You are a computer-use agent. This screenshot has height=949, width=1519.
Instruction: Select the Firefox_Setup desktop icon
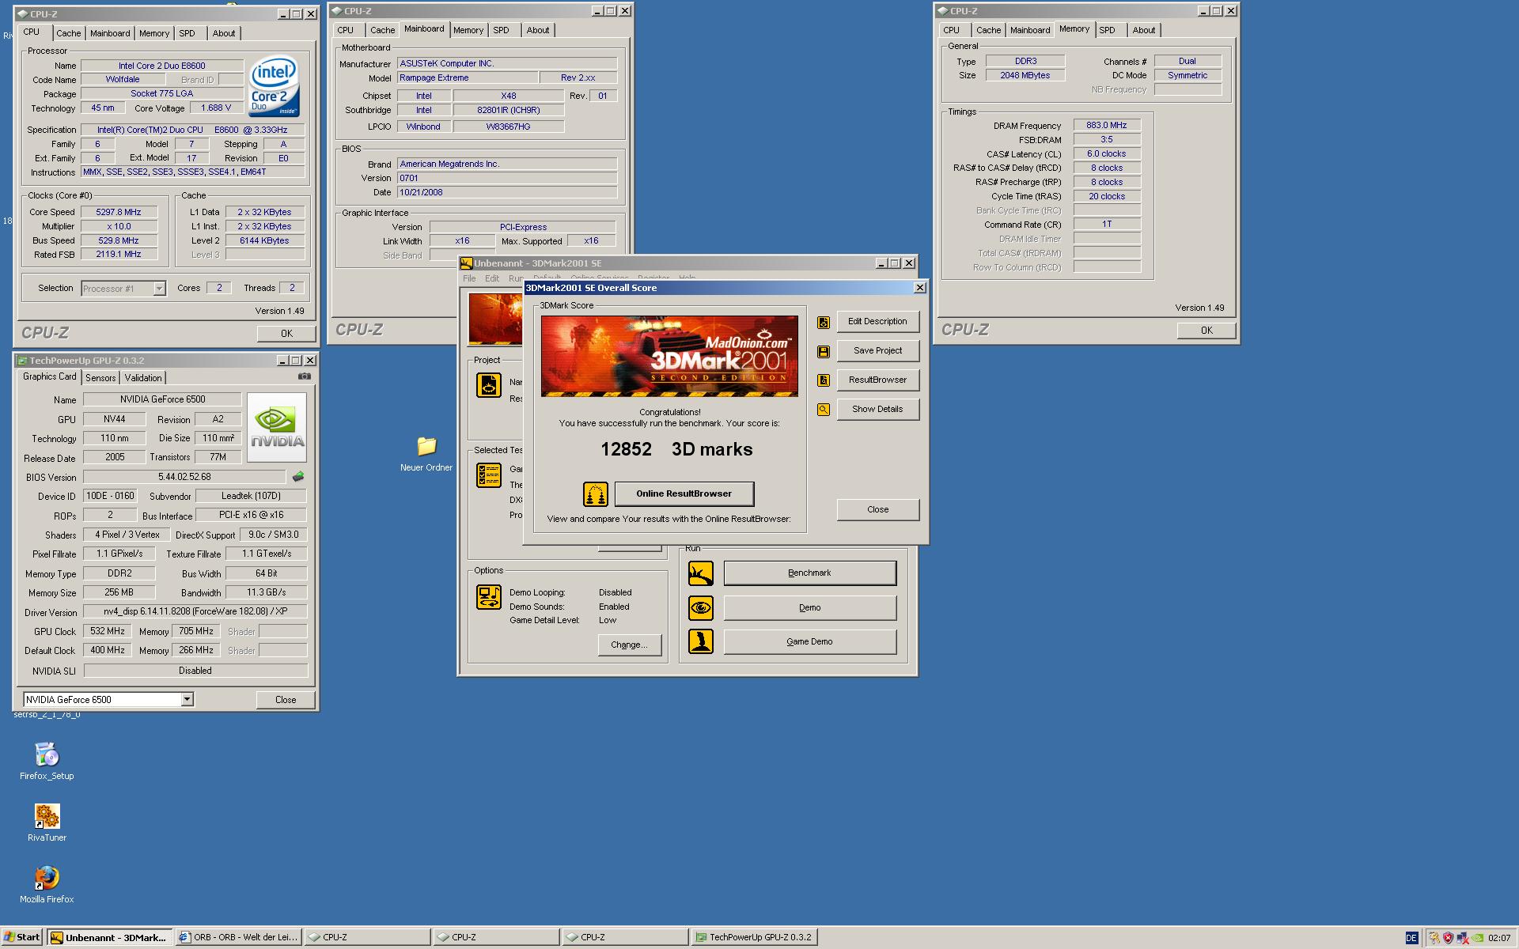click(x=47, y=755)
